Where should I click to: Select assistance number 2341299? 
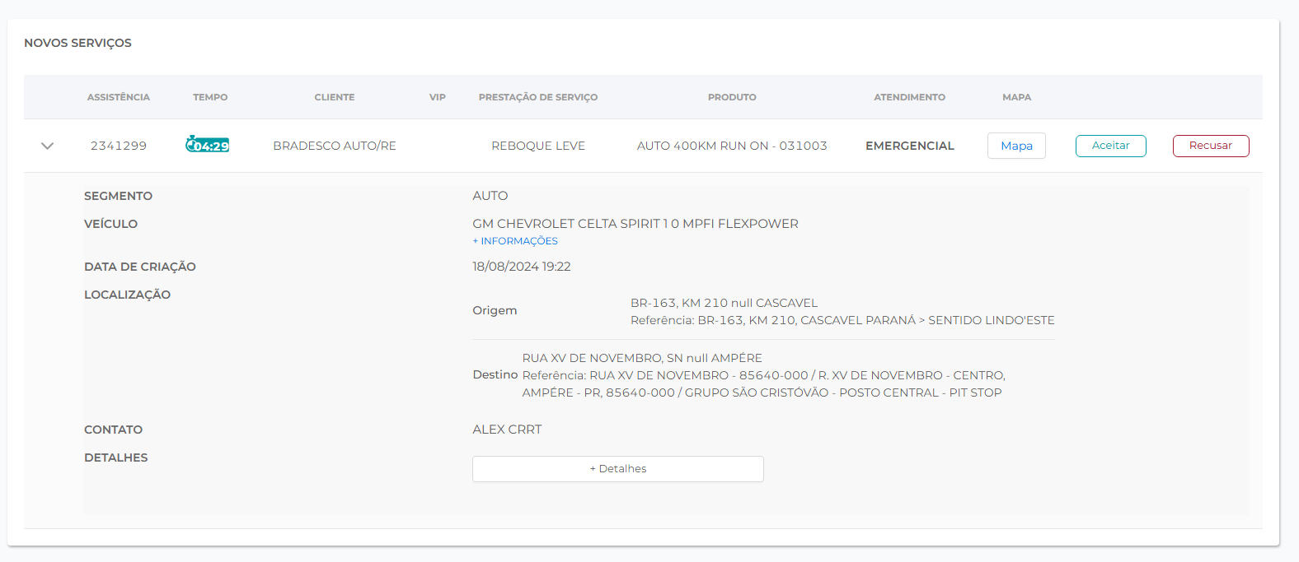click(119, 146)
